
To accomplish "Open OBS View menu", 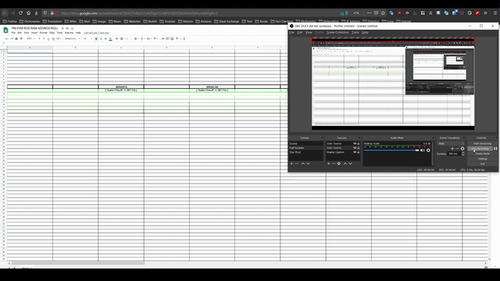I will [309, 33].
